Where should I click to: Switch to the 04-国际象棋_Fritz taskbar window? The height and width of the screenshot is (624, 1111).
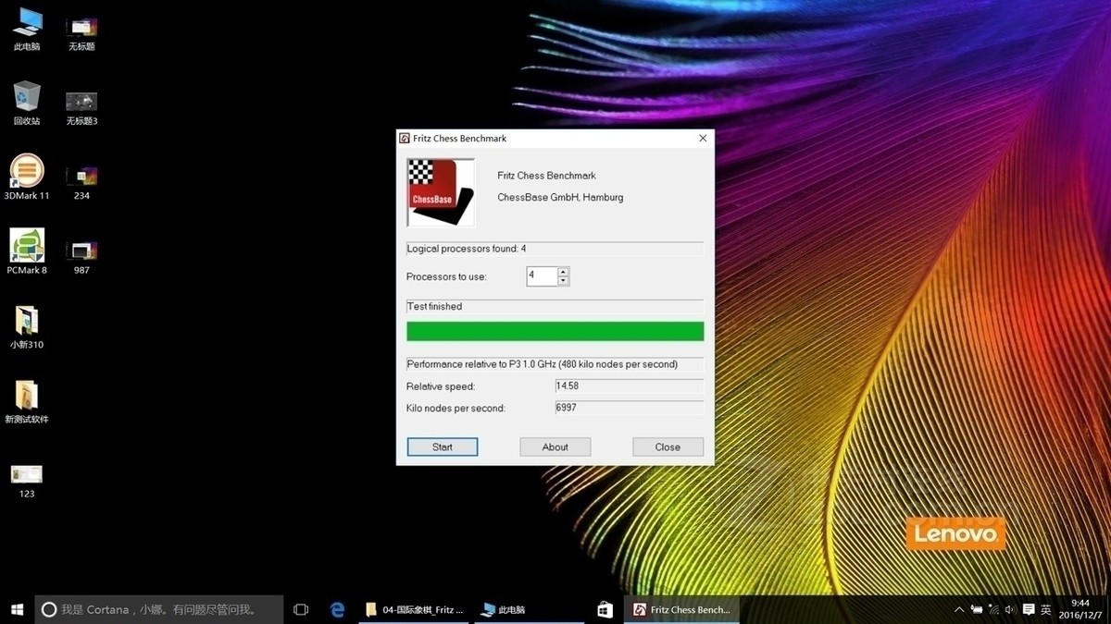415,610
